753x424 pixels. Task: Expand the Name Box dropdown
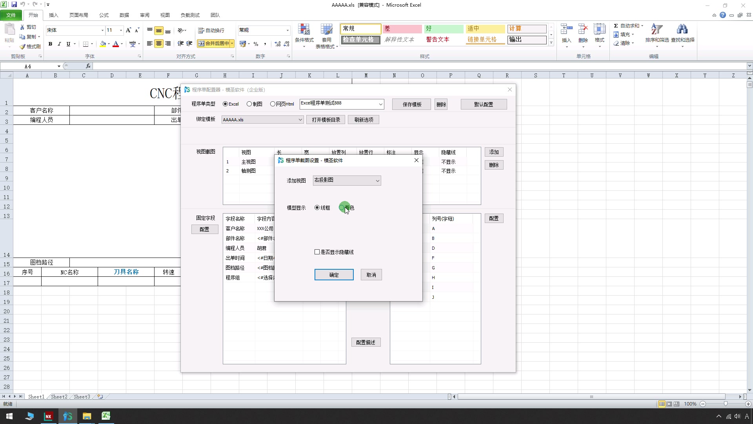(x=59, y=66)
